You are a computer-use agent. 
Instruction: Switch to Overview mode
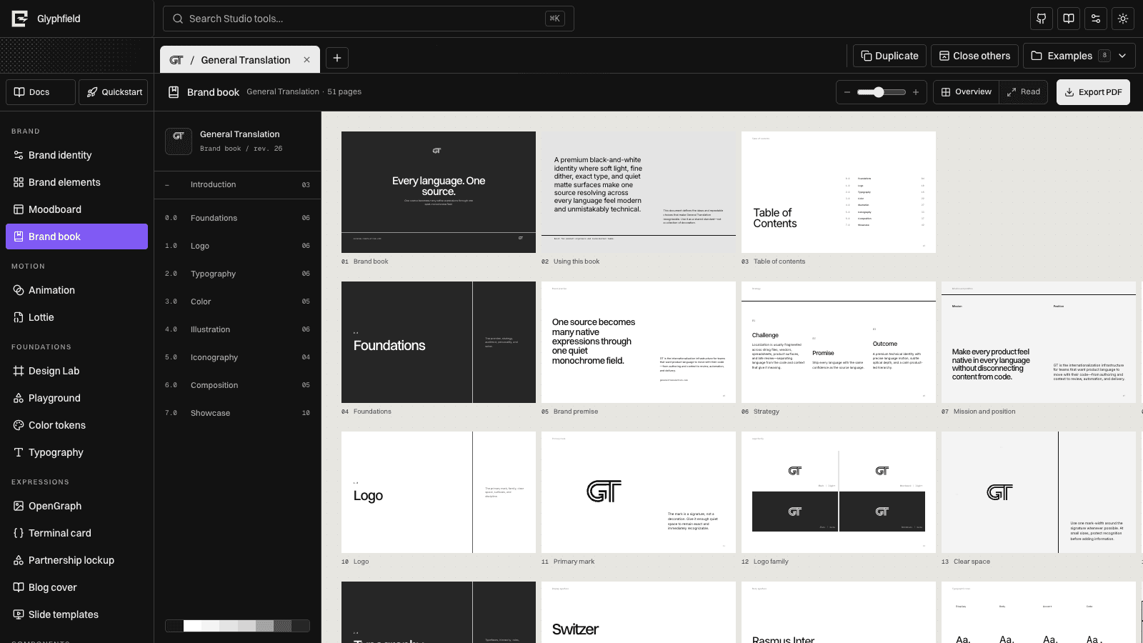pyautogui.click(x=966, y=92)
